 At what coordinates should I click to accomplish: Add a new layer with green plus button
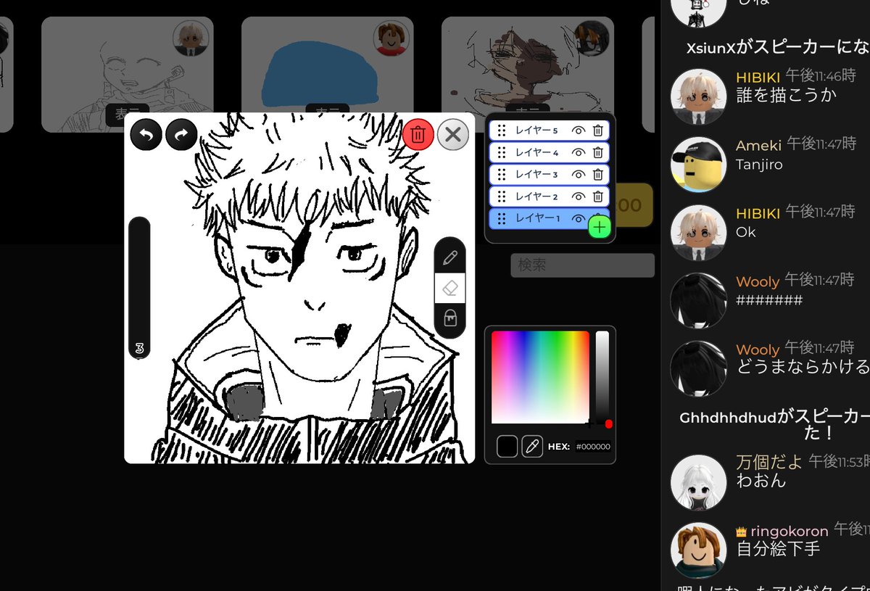tap(600, 227)
